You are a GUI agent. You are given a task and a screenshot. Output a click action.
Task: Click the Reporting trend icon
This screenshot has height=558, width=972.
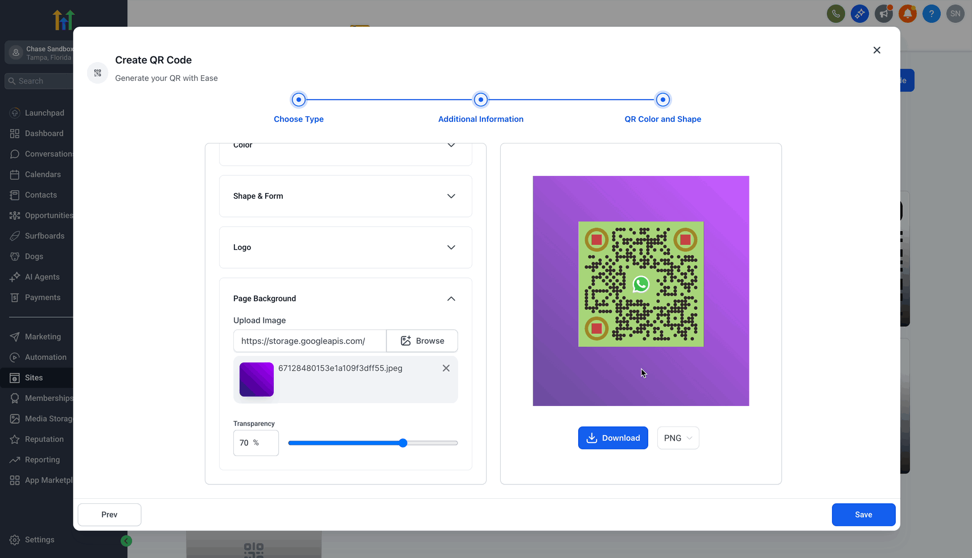pyautogui.click(x=15, y=459)
